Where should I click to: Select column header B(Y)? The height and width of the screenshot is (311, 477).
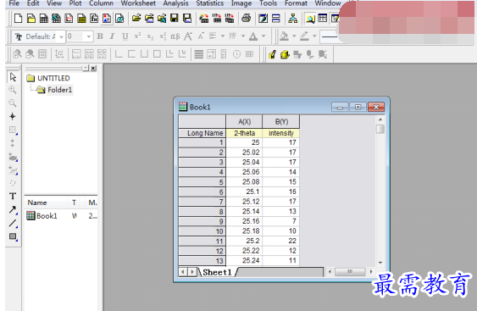click(x=281, y=122)
